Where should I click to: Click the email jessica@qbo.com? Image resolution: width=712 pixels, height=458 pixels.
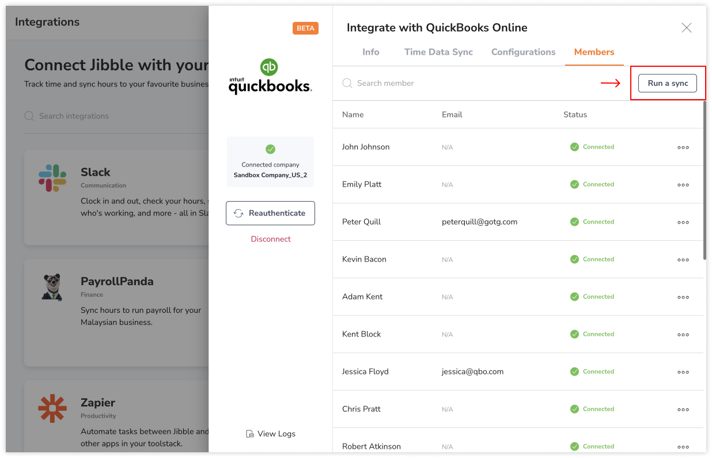(x=473, y=372)
